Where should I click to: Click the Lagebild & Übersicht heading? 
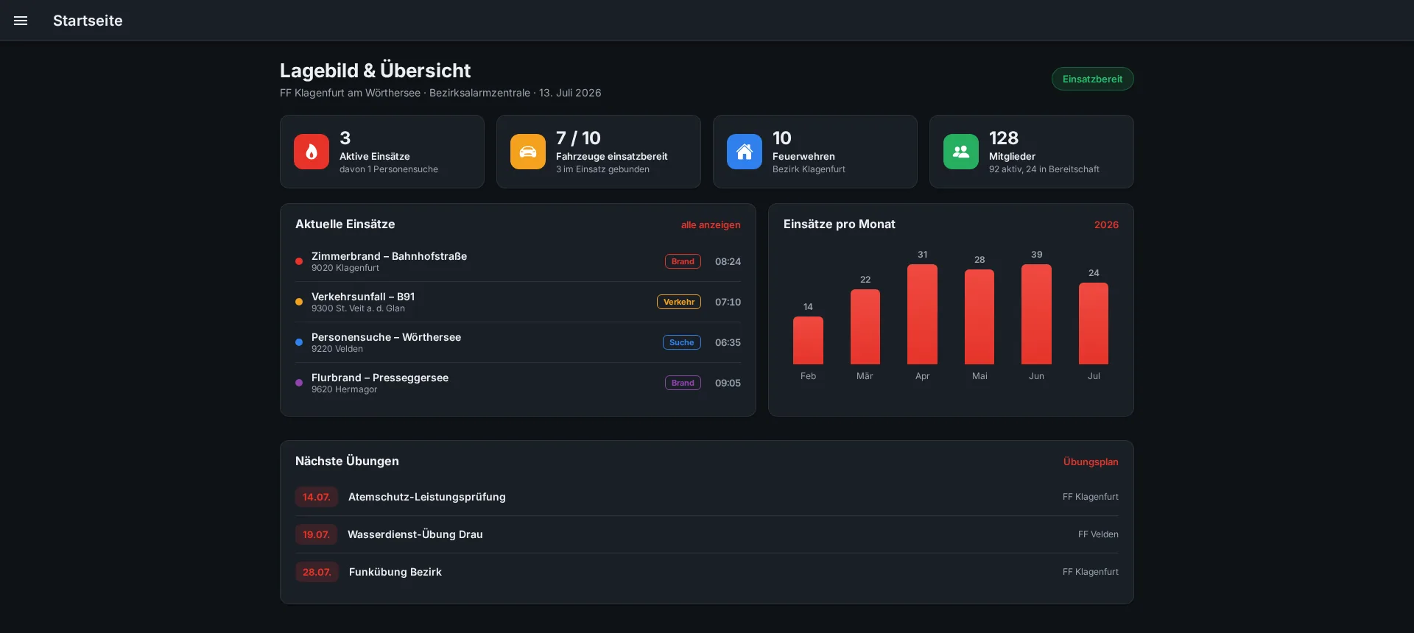click(375, 71)
